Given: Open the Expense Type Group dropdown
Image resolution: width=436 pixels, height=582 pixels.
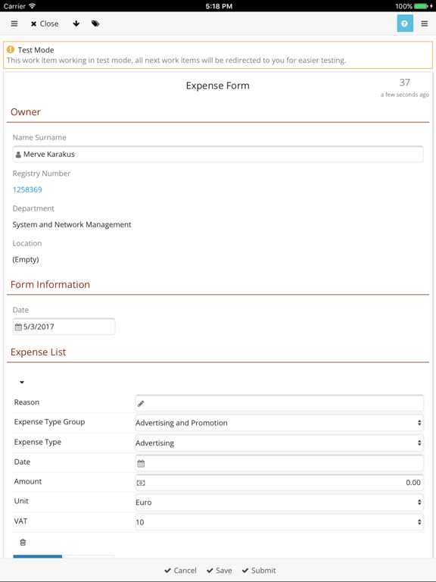Looking at the screenshot, I should pyautogui.click(x=279, y=423).
